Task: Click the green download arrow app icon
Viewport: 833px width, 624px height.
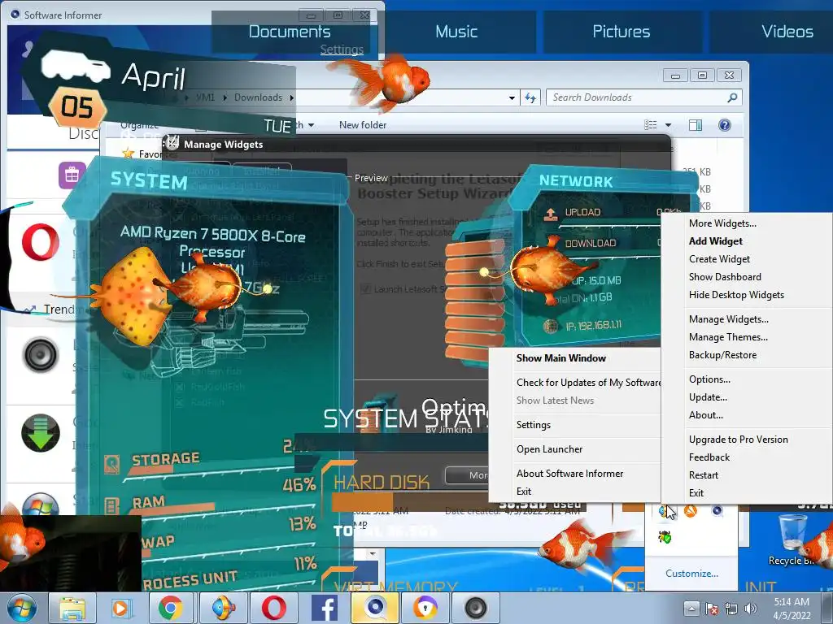Action: point(41,432)
